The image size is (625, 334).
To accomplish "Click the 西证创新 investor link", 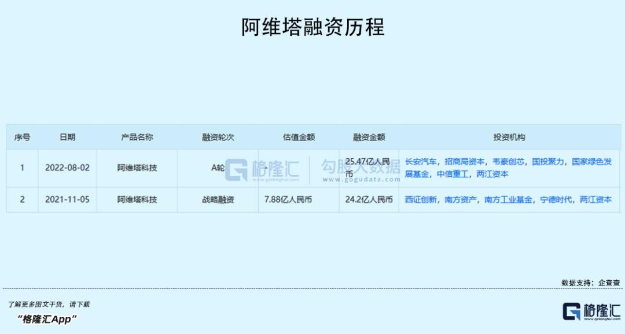I will coord(421,199).
